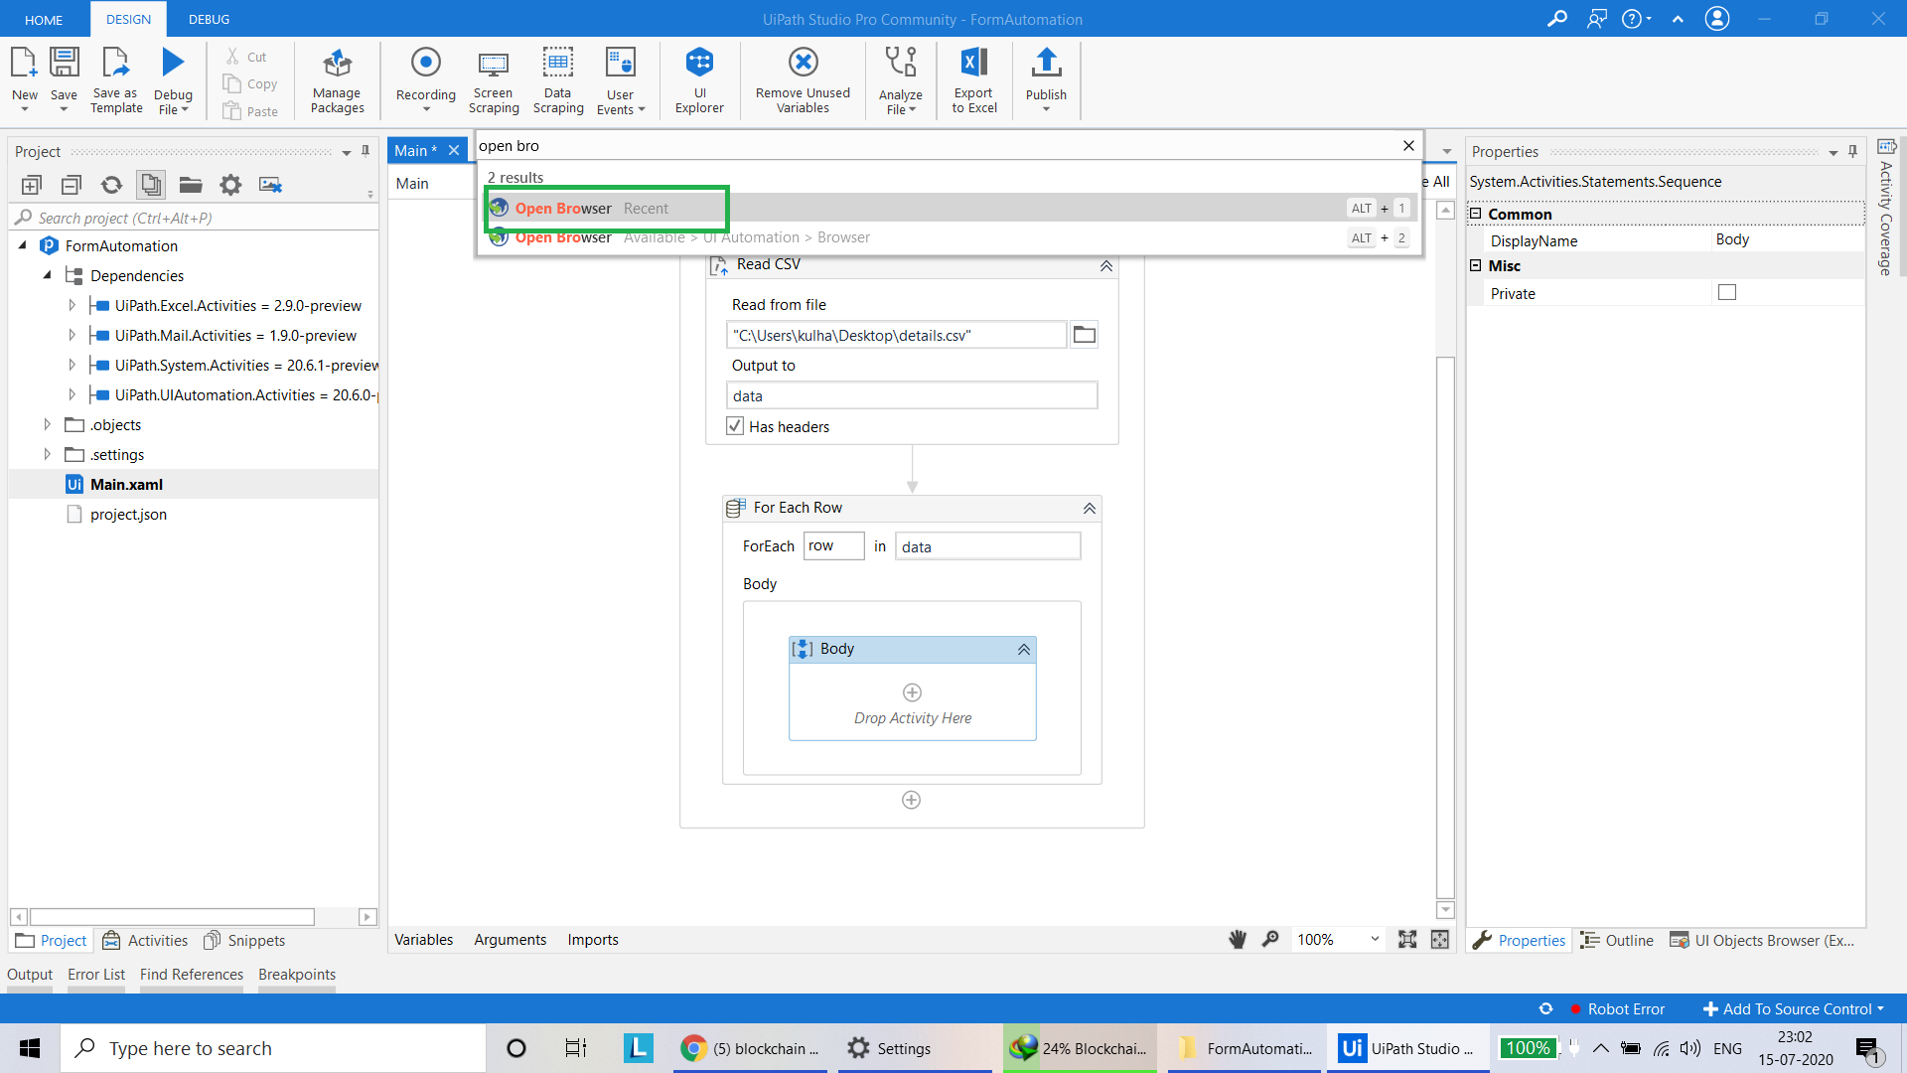Start Debug File play button

(173, 63)
